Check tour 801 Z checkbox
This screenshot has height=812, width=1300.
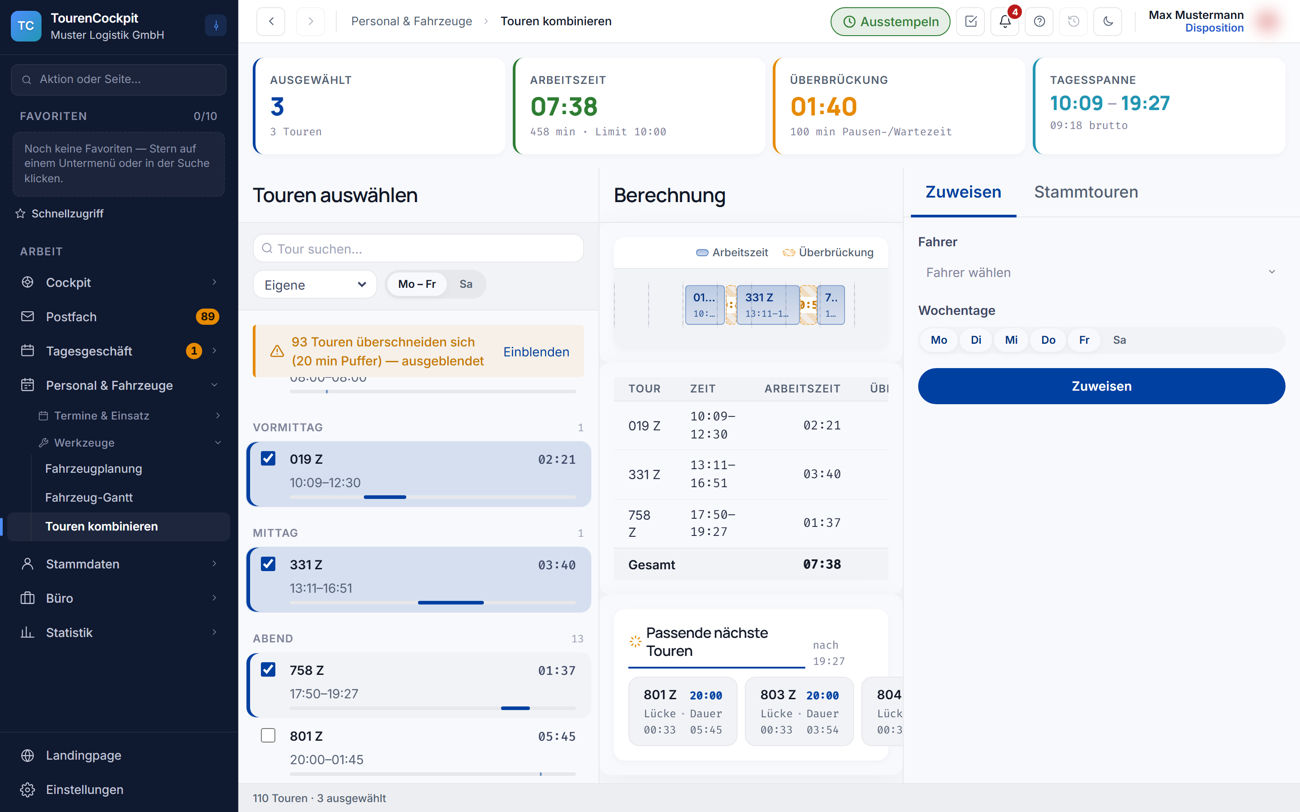coord(268,735)
